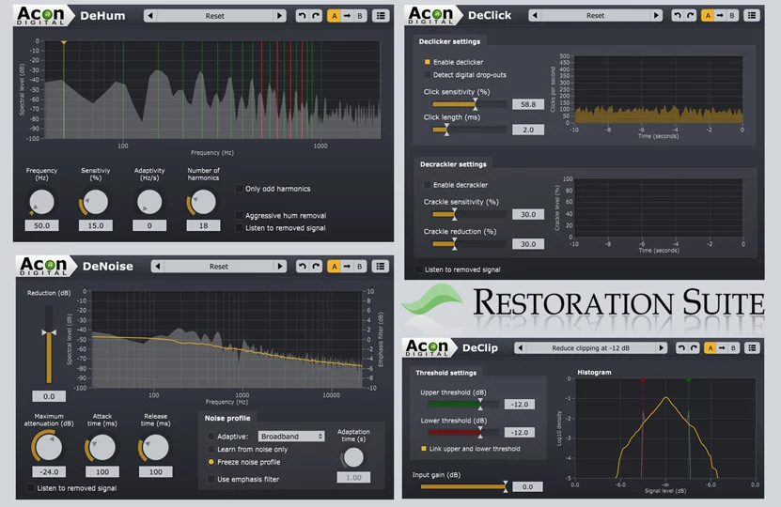781x507 pixels.
Task: Select Learn from noise only
Action: tap(211, 450)
